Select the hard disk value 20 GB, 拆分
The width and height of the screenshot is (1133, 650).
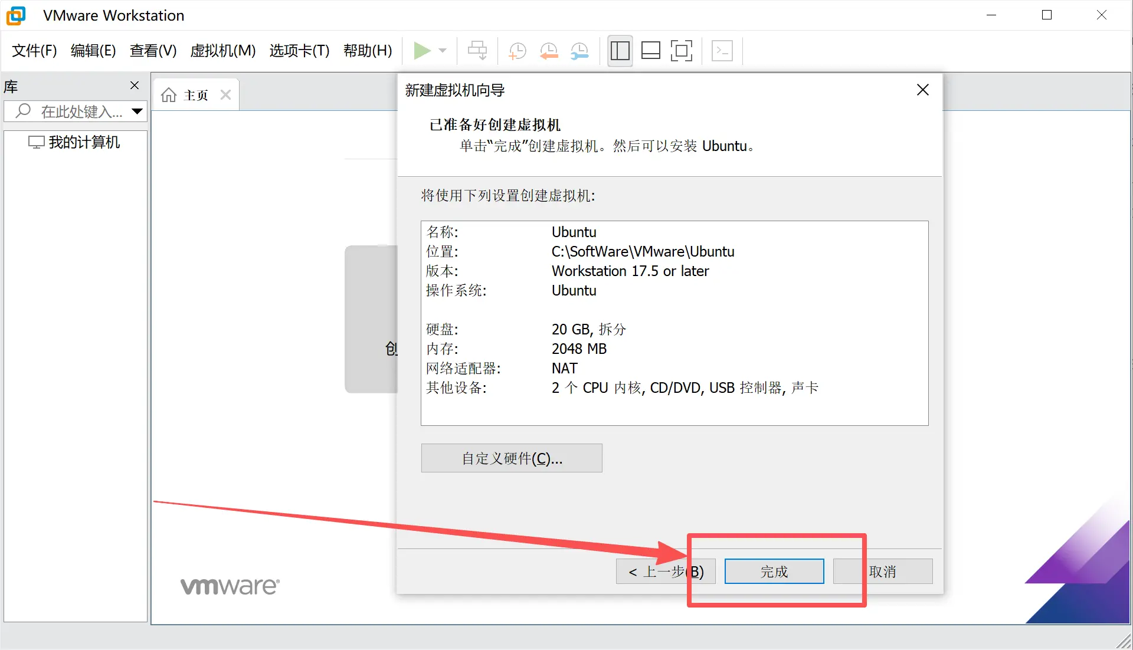tap(589, 330)
